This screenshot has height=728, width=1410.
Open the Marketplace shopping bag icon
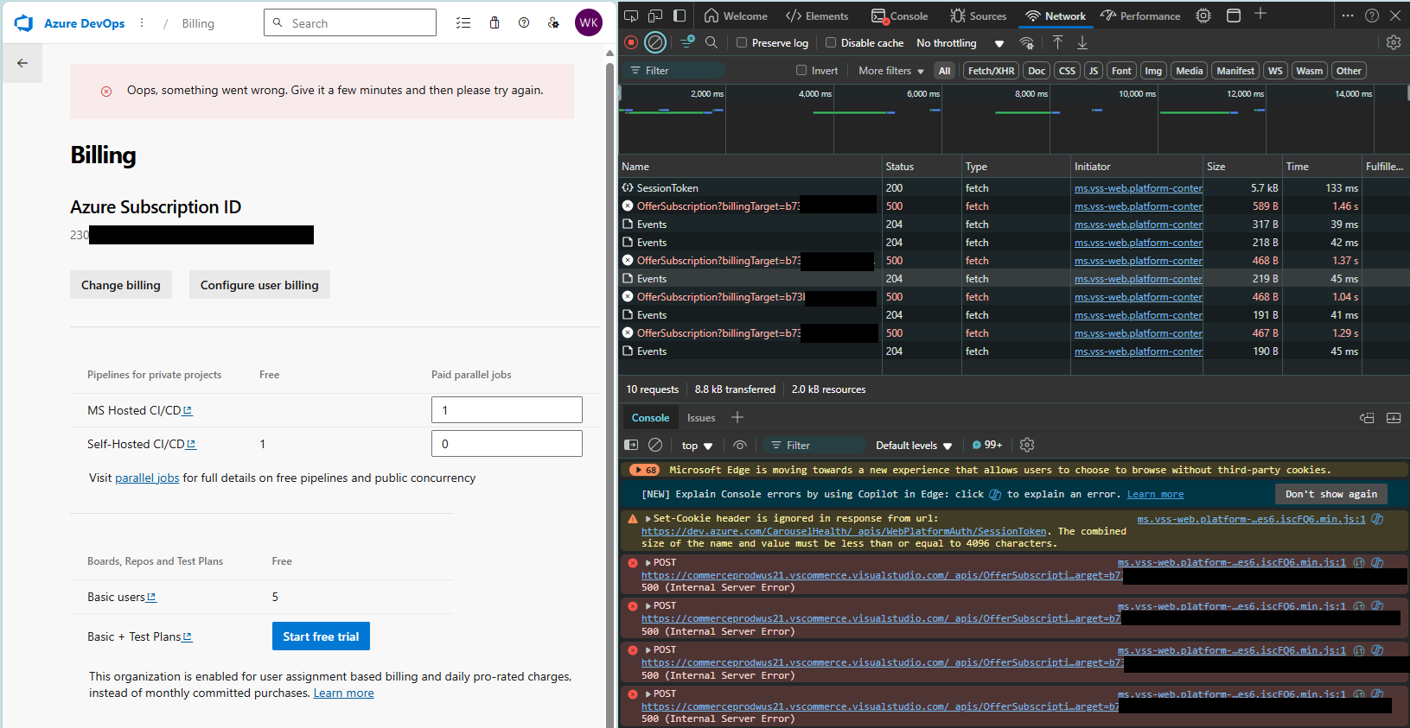[494, 23]
